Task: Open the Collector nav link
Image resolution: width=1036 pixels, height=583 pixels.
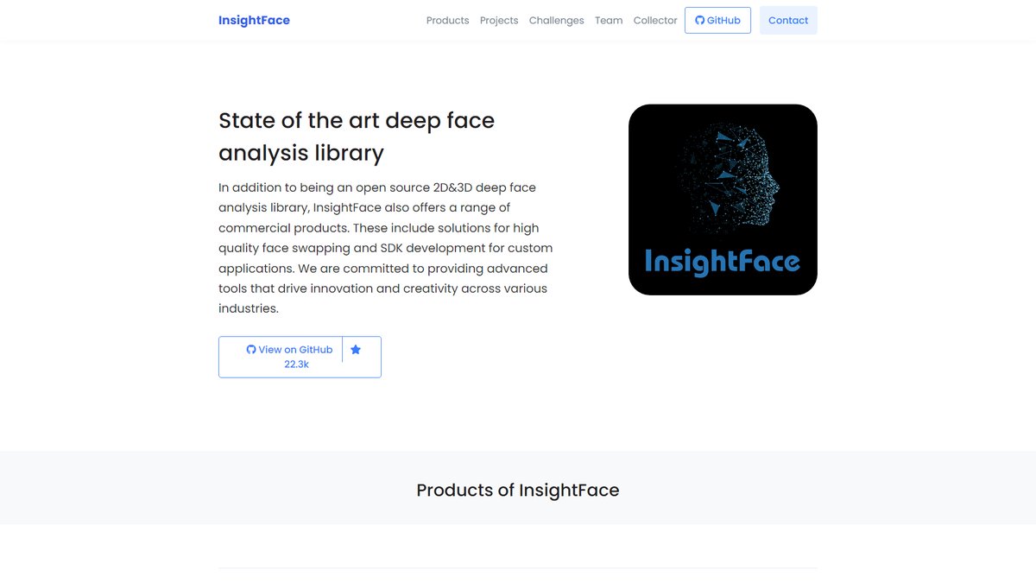Action: 655,20
